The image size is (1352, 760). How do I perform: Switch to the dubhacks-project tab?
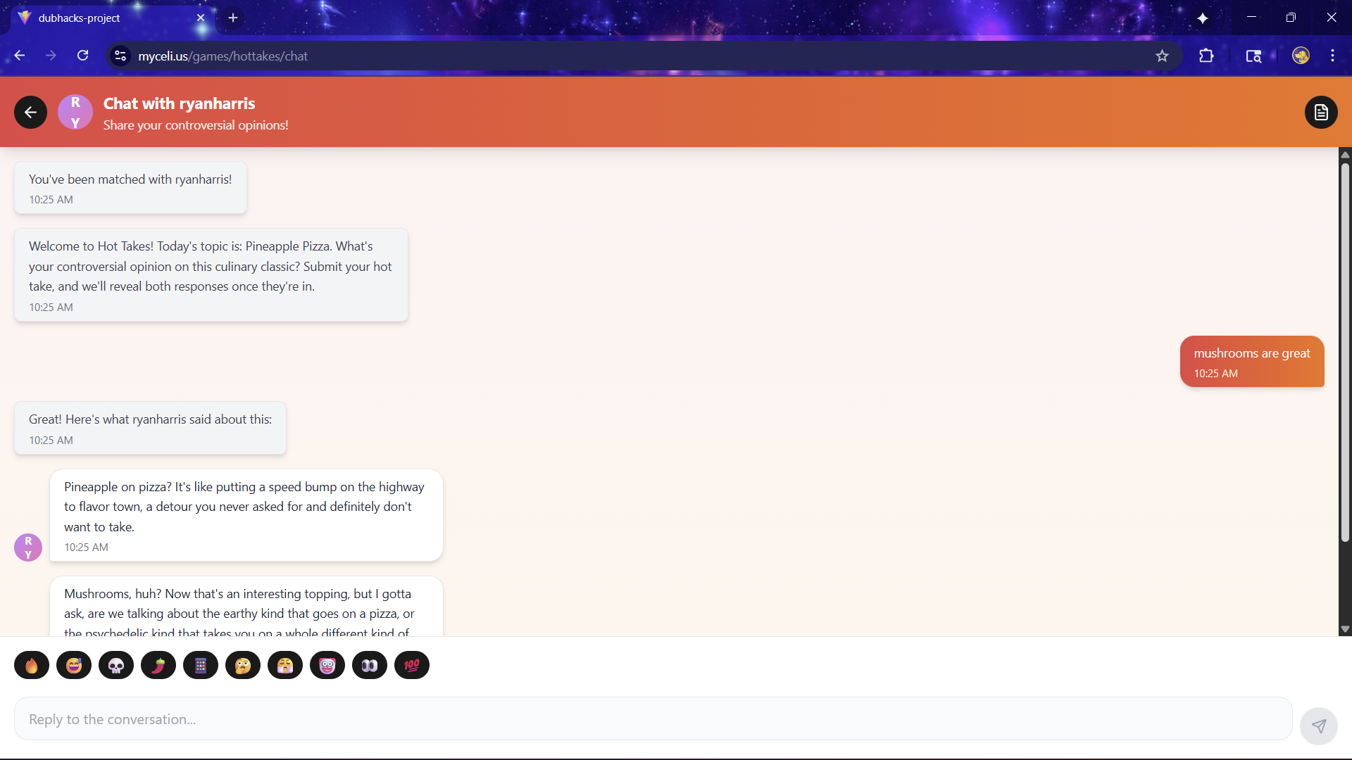[106, 18]
